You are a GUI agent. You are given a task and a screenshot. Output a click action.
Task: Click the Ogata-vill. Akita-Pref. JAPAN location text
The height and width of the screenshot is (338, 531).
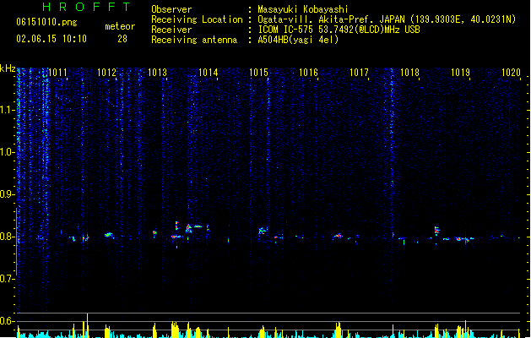387,19
